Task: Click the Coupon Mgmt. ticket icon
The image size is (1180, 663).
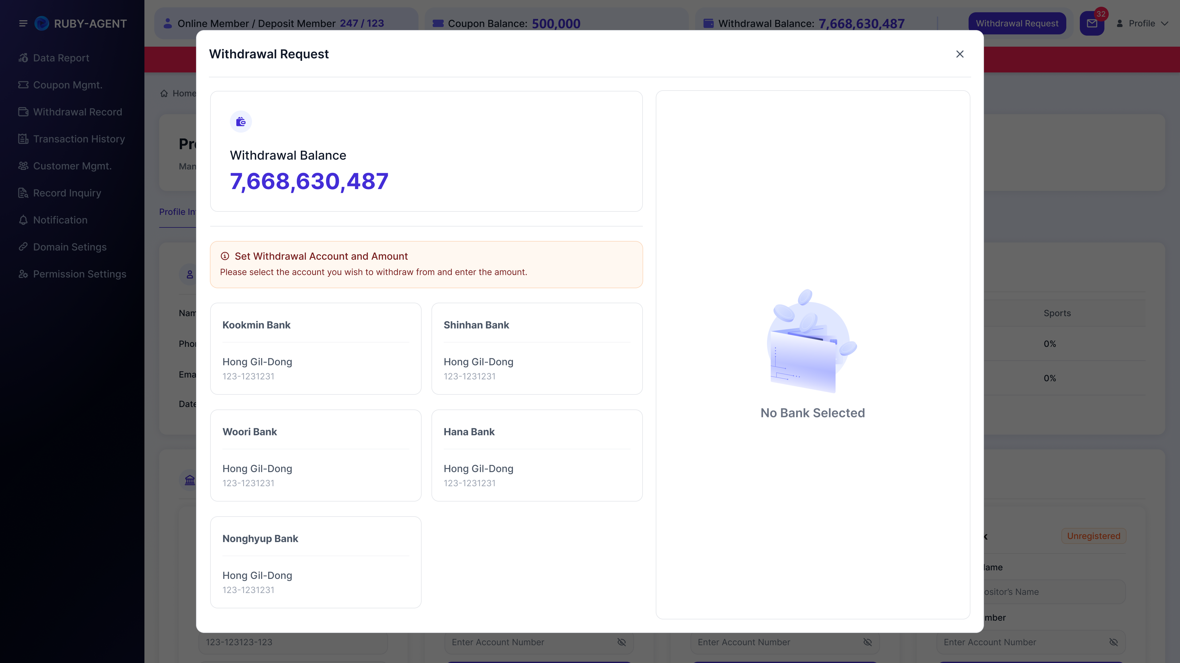Action: 23,85
